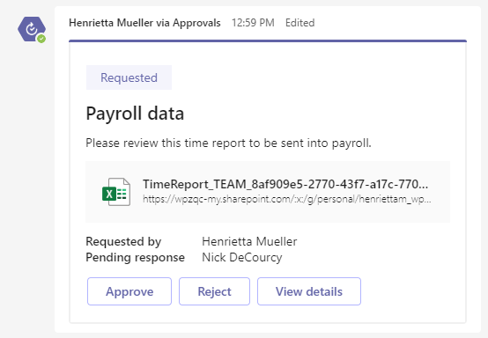The height and width of the screenshot is (338, 488).
Task: Click the Pending response name Nick DeCourcy
Action: [242, 257]
